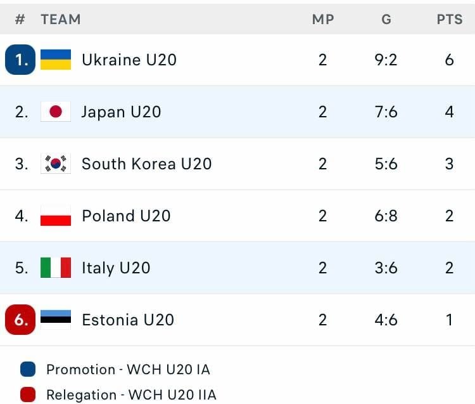The height and width of the screenshot is (404, 475).
Task: Open the Japan U20 team link
Action: 121,112
